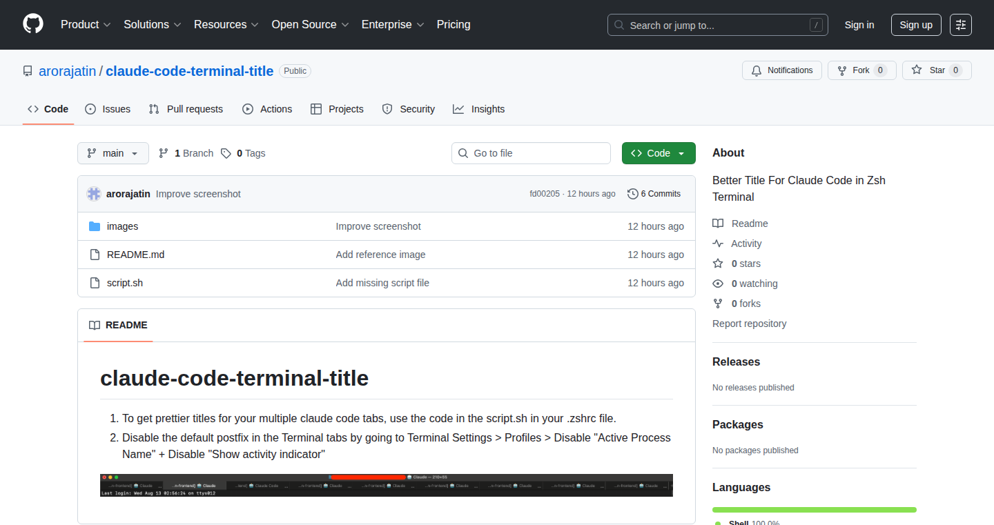Click the branch icon beside 1 Branch
This screenshot has width=994, height=525.
[164, 153]
